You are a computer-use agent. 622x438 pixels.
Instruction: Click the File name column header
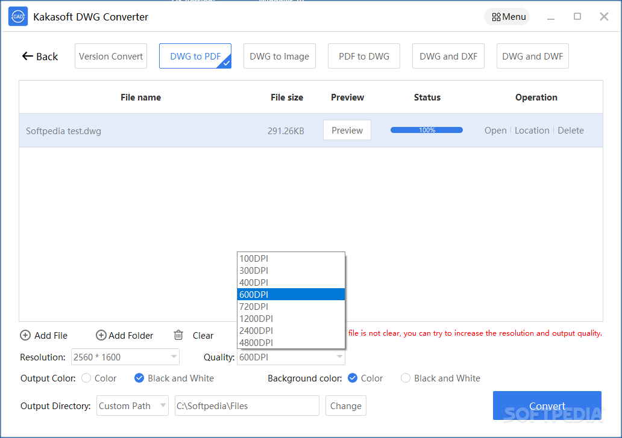tap(141, 97)
